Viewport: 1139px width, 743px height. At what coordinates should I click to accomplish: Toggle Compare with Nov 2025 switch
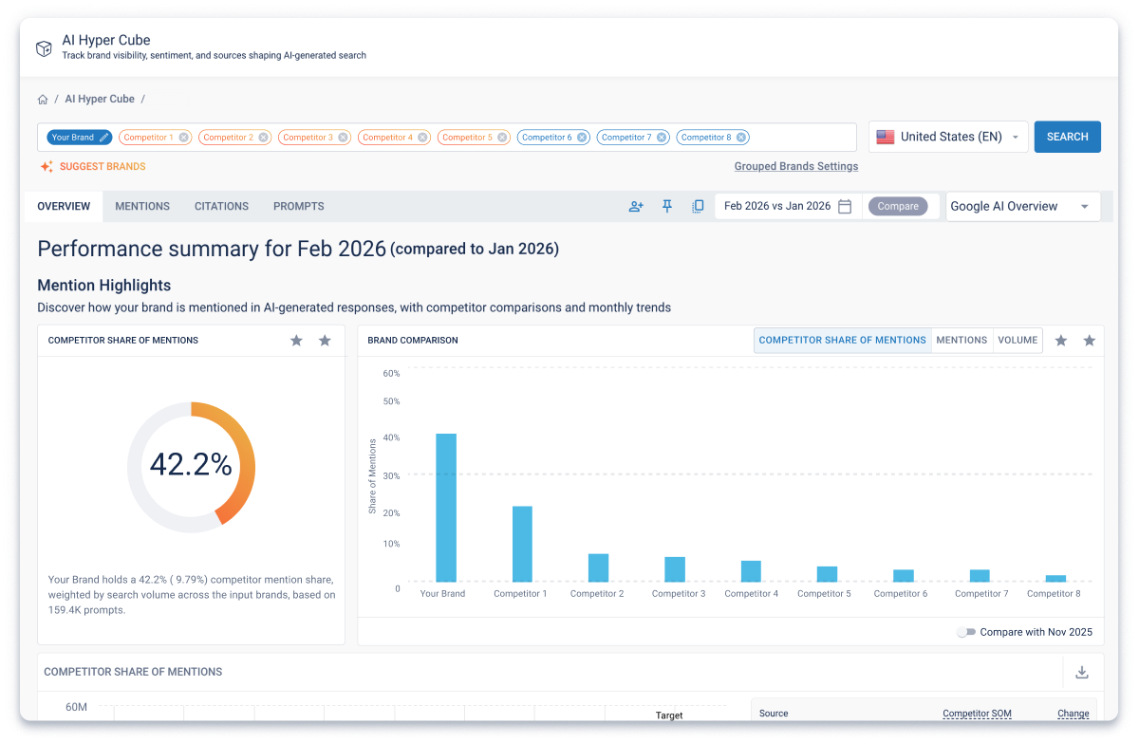966,632
